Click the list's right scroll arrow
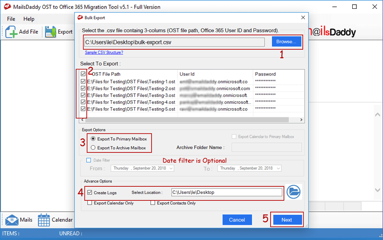This screenshot has height=240, width=383. coord(301,120)
